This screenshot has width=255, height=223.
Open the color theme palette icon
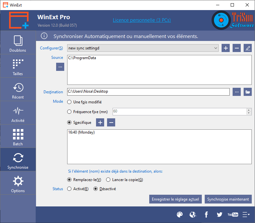(x=180, y=215)
